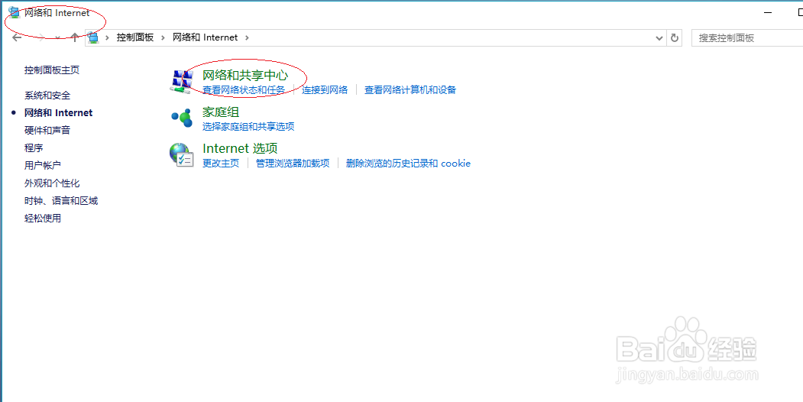Open the 轻松使用 category
Screen dimensions: 803x402
click(43, 218)
